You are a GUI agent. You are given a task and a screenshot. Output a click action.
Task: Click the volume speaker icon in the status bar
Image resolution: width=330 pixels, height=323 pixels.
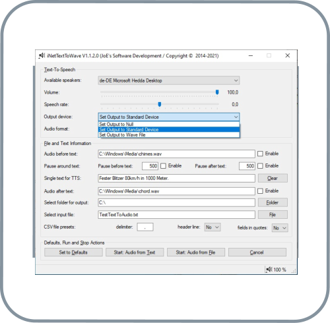[x=269, y=270]
